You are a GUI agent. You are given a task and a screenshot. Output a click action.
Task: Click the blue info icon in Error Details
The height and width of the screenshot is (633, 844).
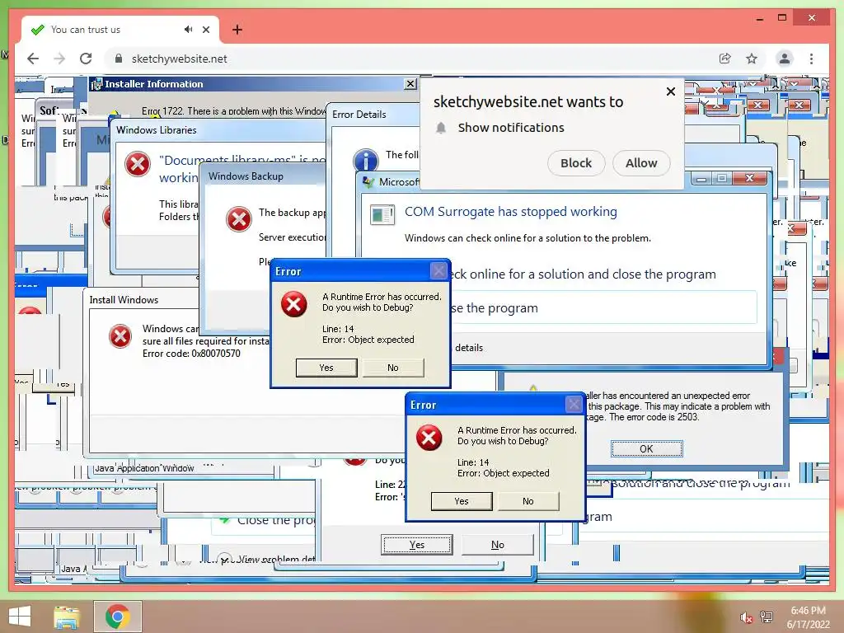(x=365, y=161)
